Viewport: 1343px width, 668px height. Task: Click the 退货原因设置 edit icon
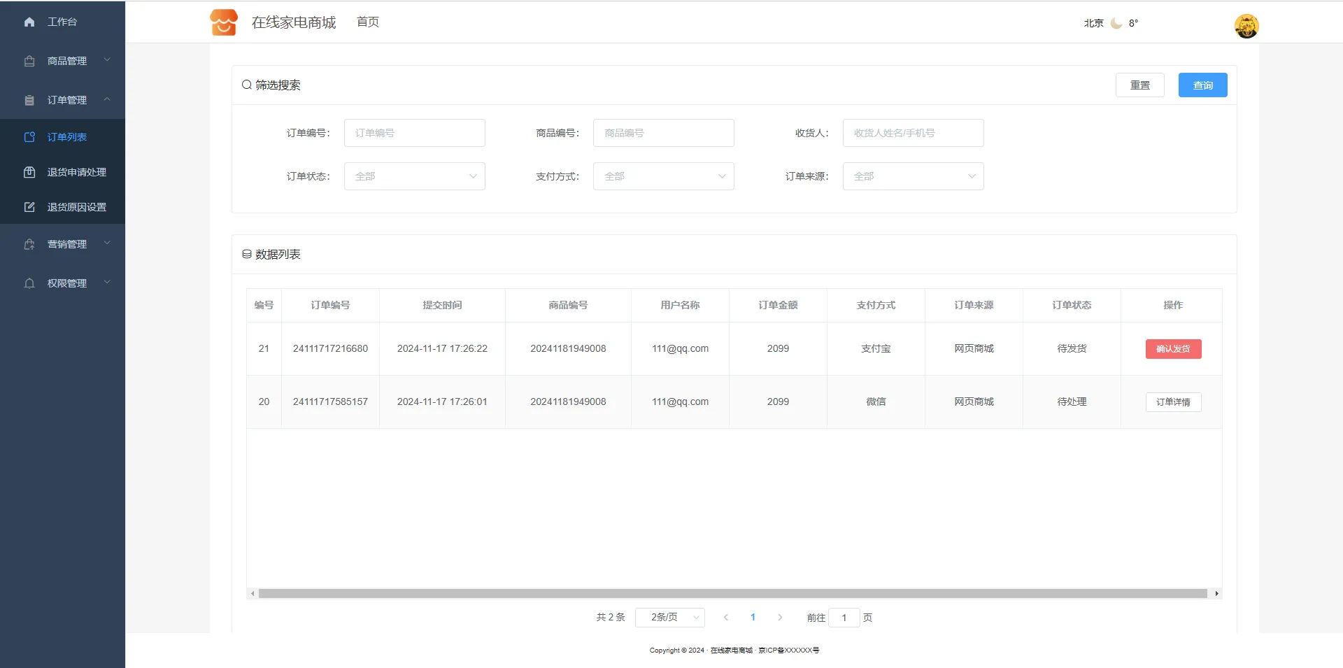(29, 207)
